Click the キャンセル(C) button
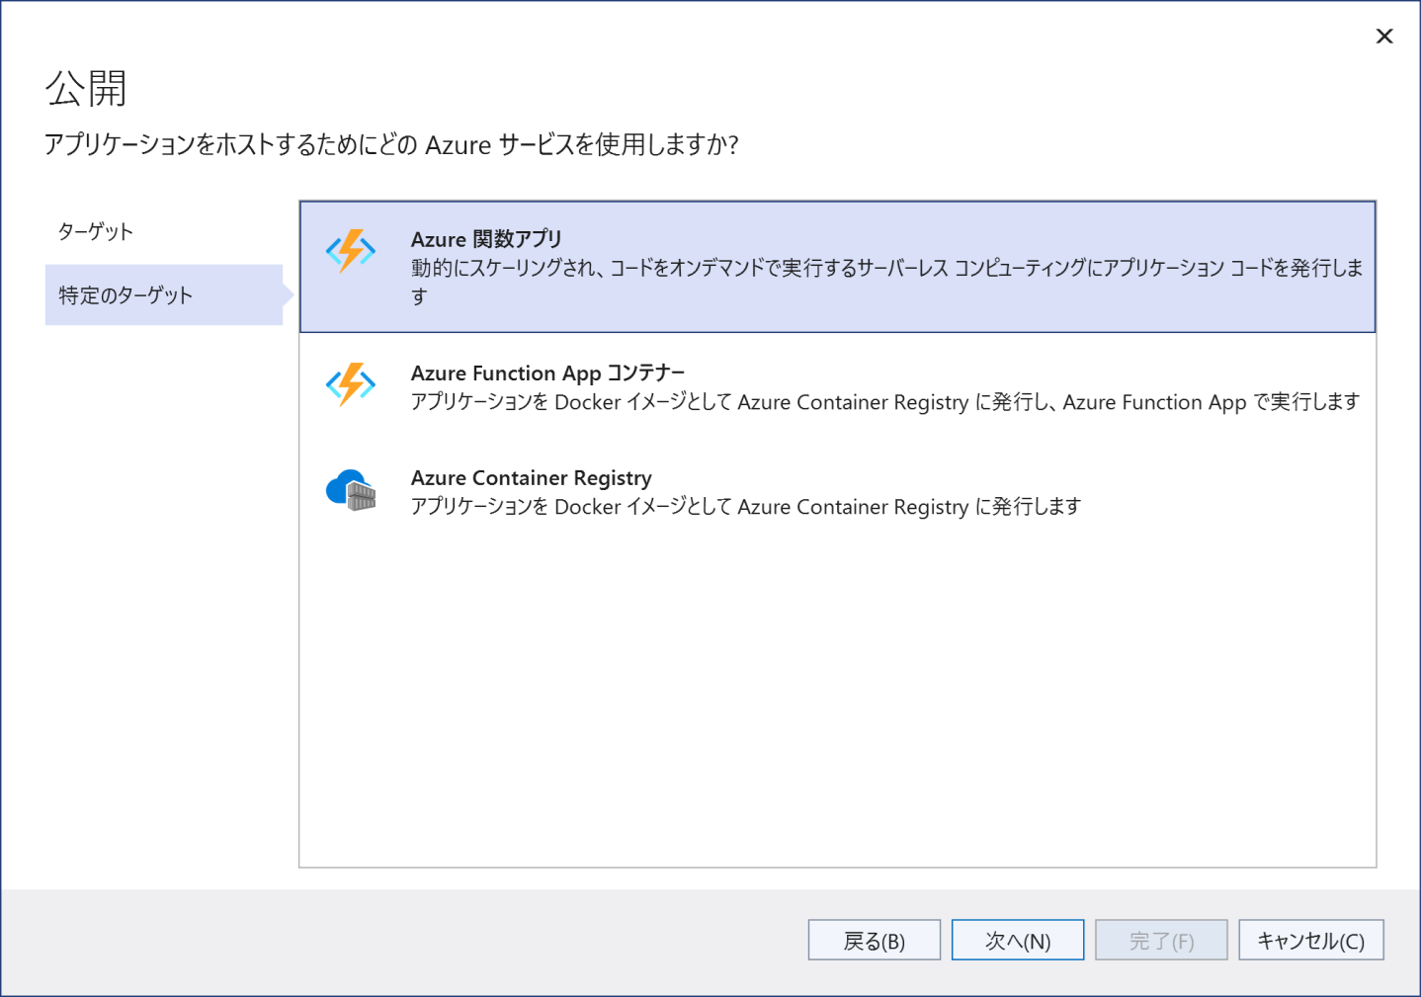The height and width of the screenshot is (997, 1421). tap(1311, 940)
